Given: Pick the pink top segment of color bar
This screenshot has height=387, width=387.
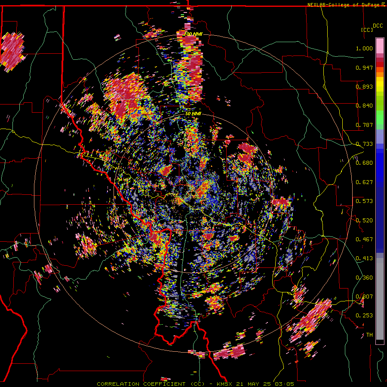Looking at the screenshot, I should [x=380, y=46].
